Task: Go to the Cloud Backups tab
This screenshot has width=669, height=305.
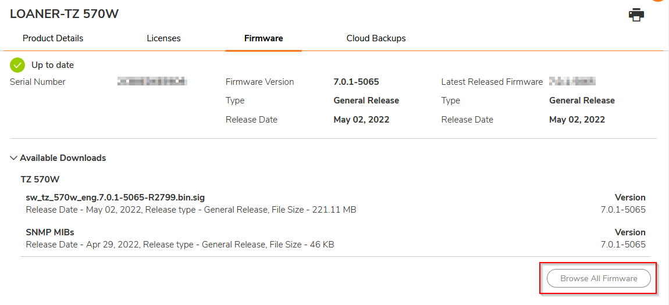Action: coord(376,38)
